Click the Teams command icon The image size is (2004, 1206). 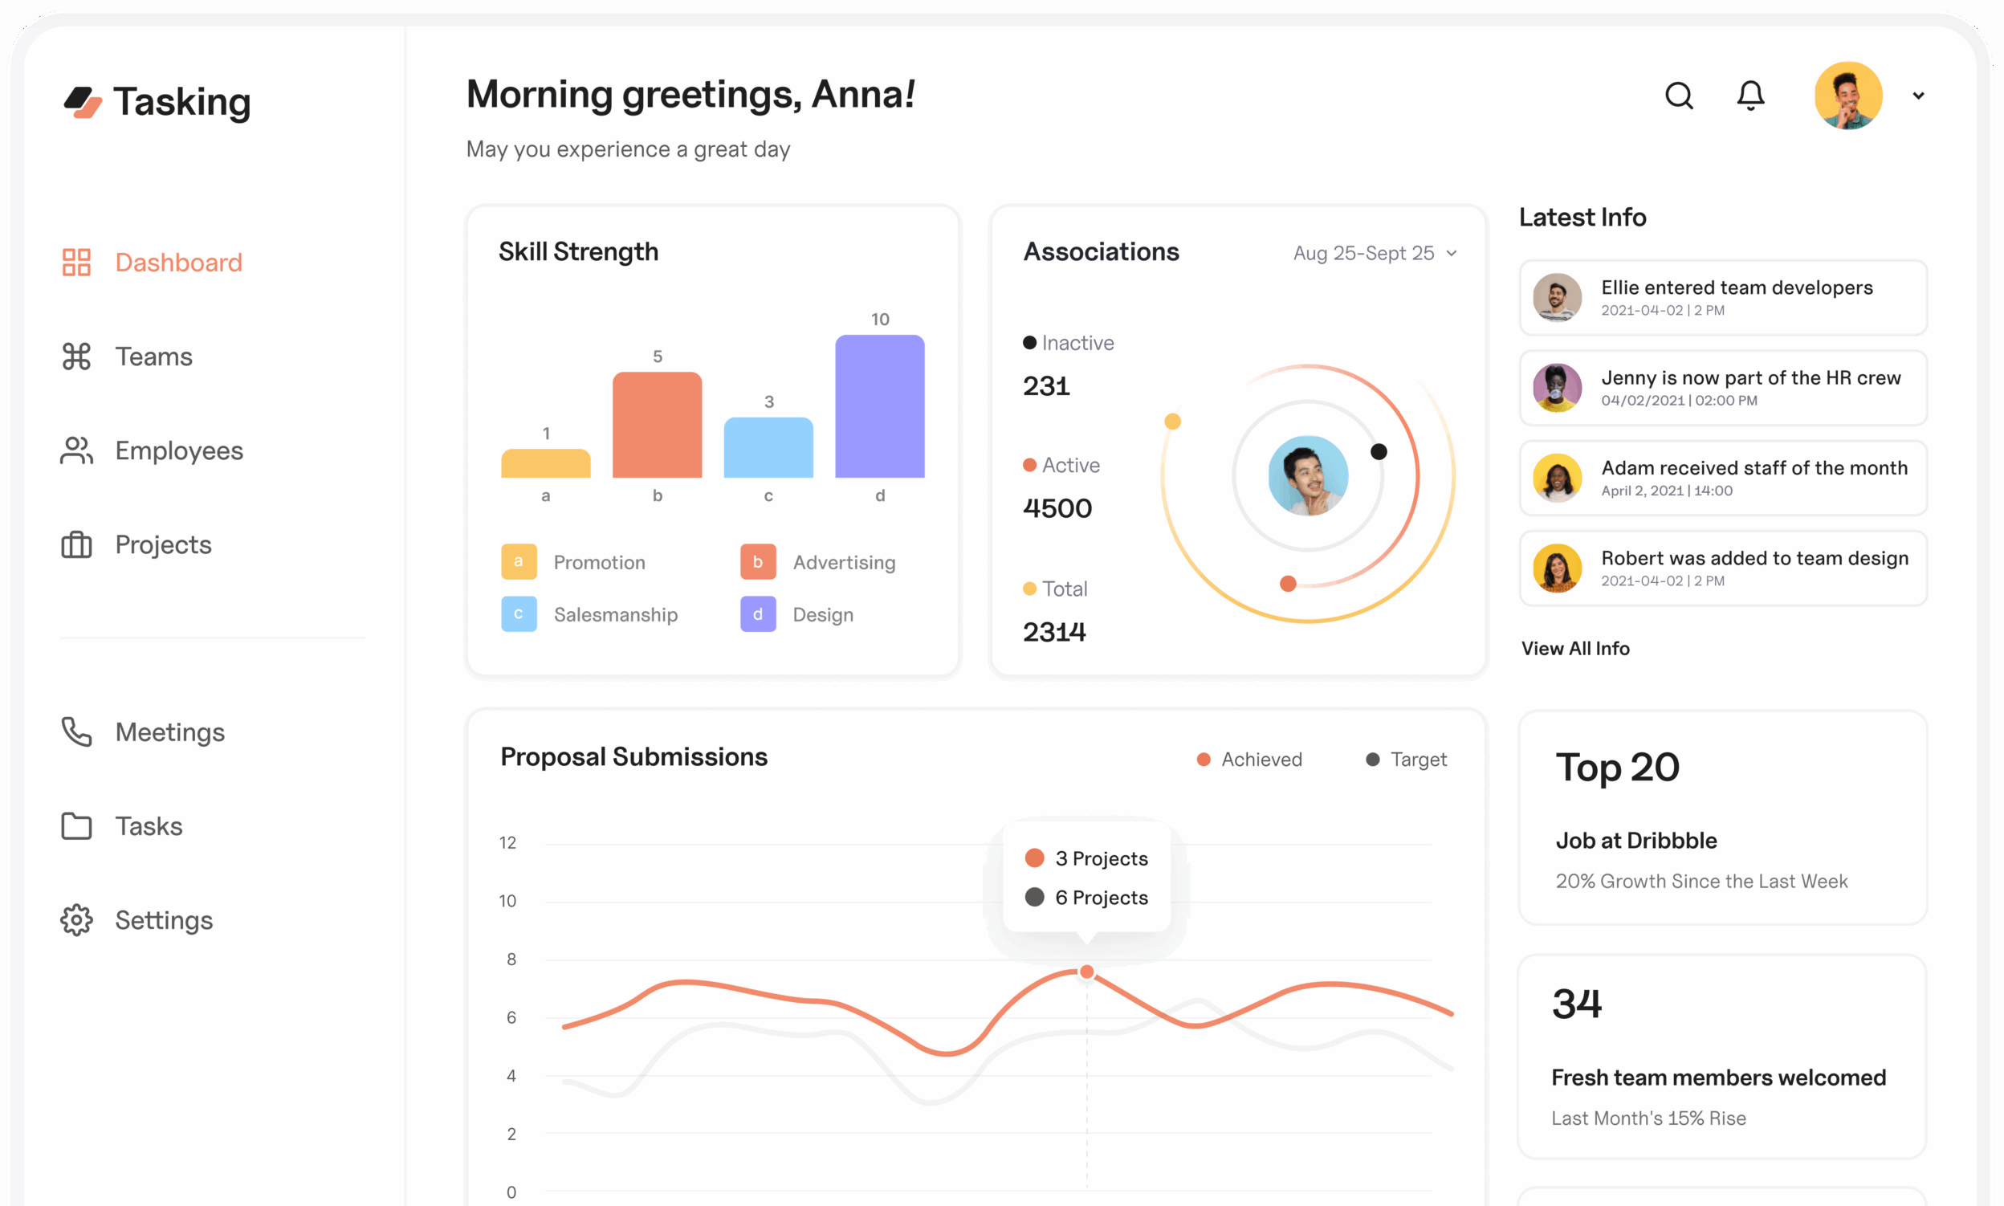click(76, 357)
